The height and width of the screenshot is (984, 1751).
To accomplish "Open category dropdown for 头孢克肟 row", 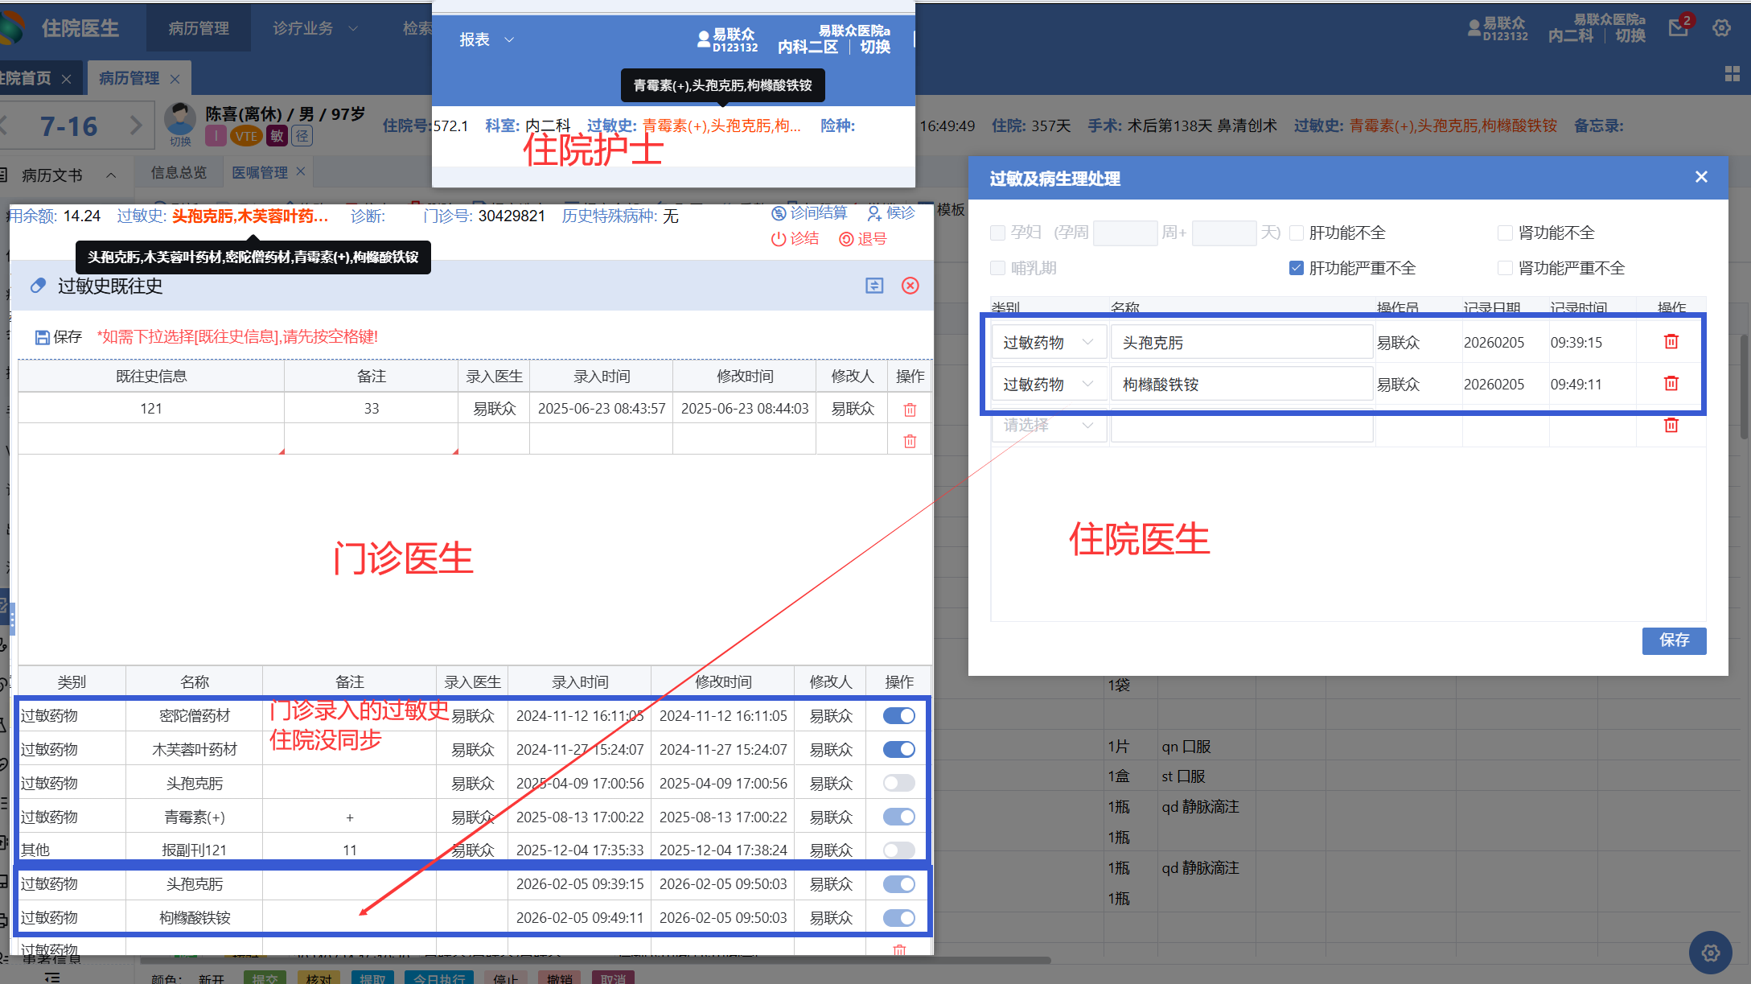I will pyautogui.click(x=1048, y=343).
